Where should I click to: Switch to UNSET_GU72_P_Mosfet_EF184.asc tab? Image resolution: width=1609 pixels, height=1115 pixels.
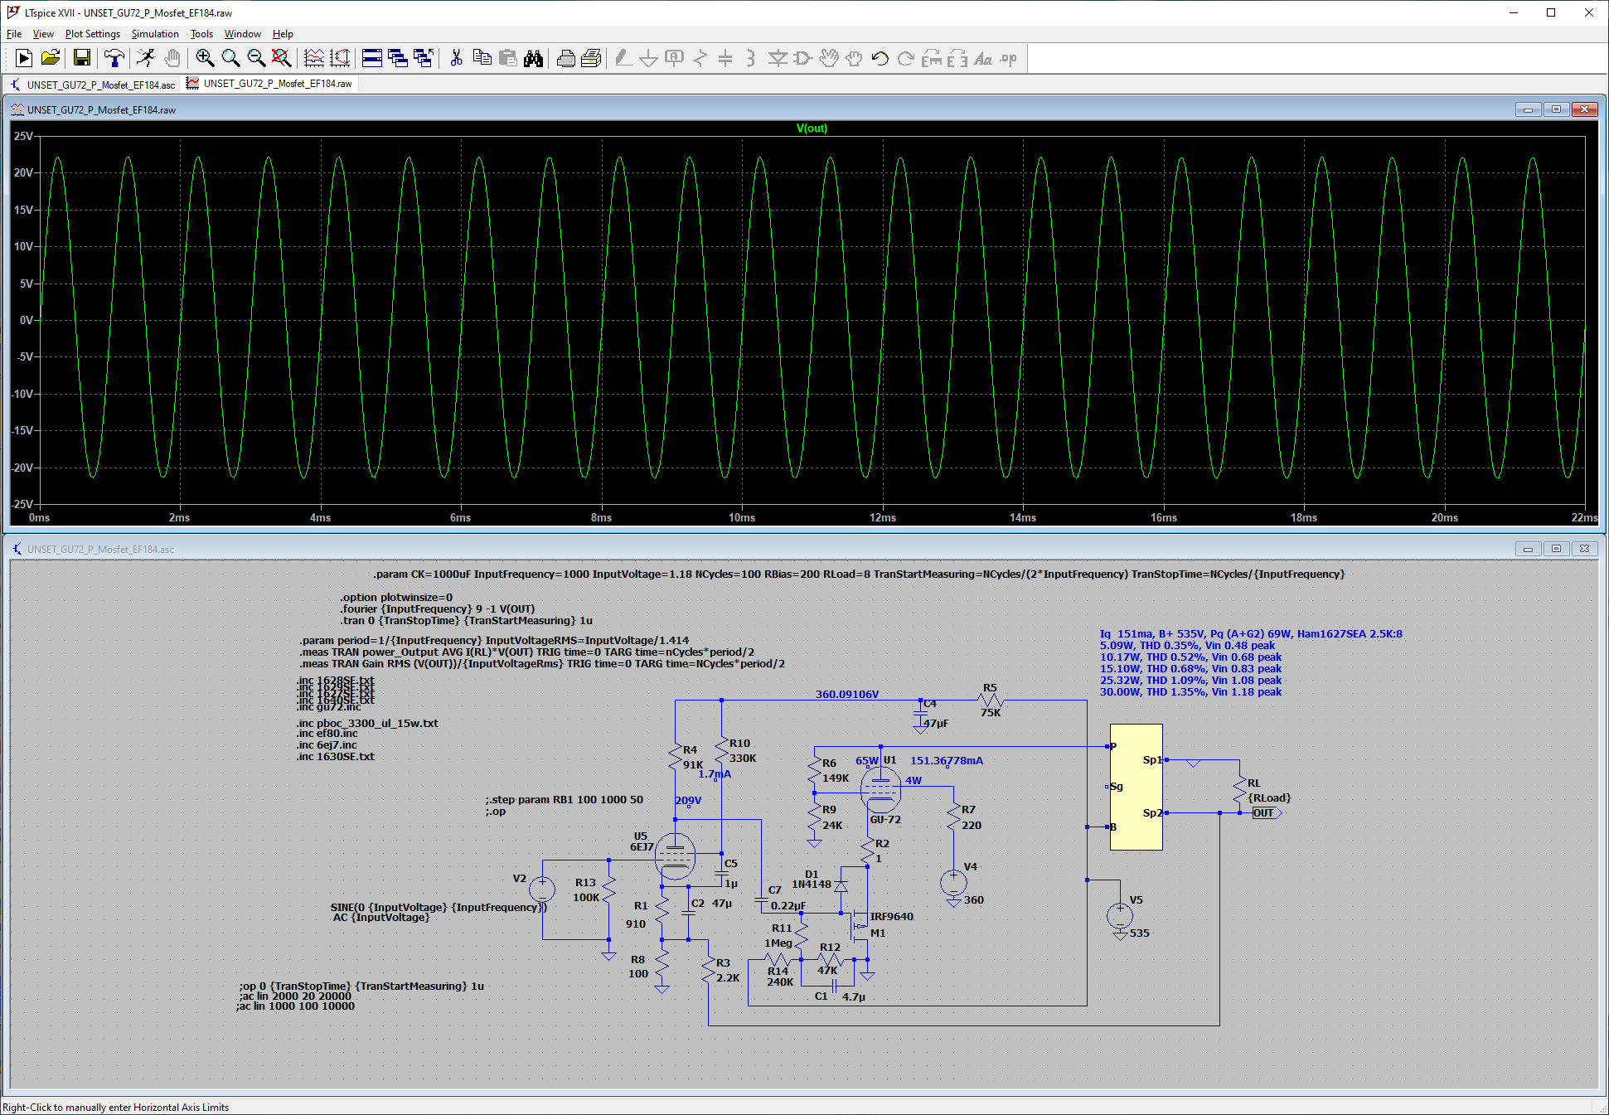point(93,85)
